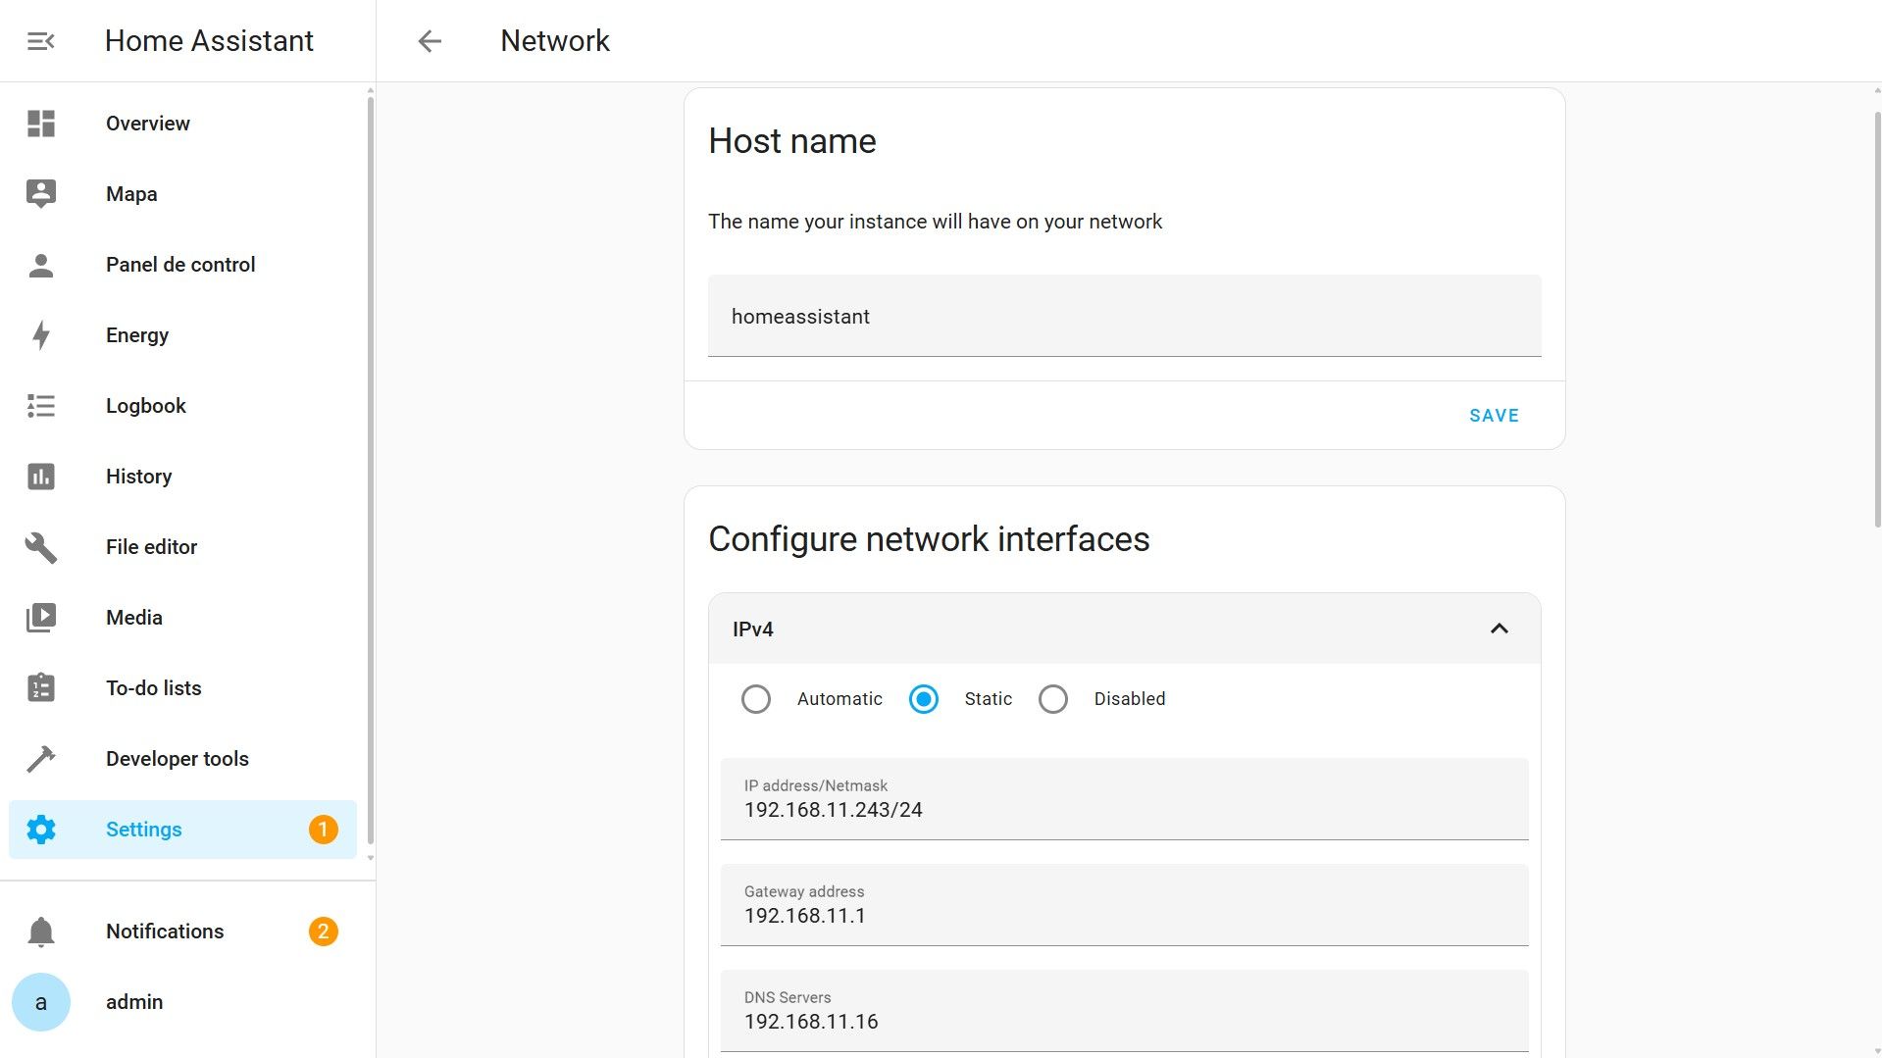Open the Overview dashboard icon
Viewport: 1882px width, 1058px height.
(41, 124)
